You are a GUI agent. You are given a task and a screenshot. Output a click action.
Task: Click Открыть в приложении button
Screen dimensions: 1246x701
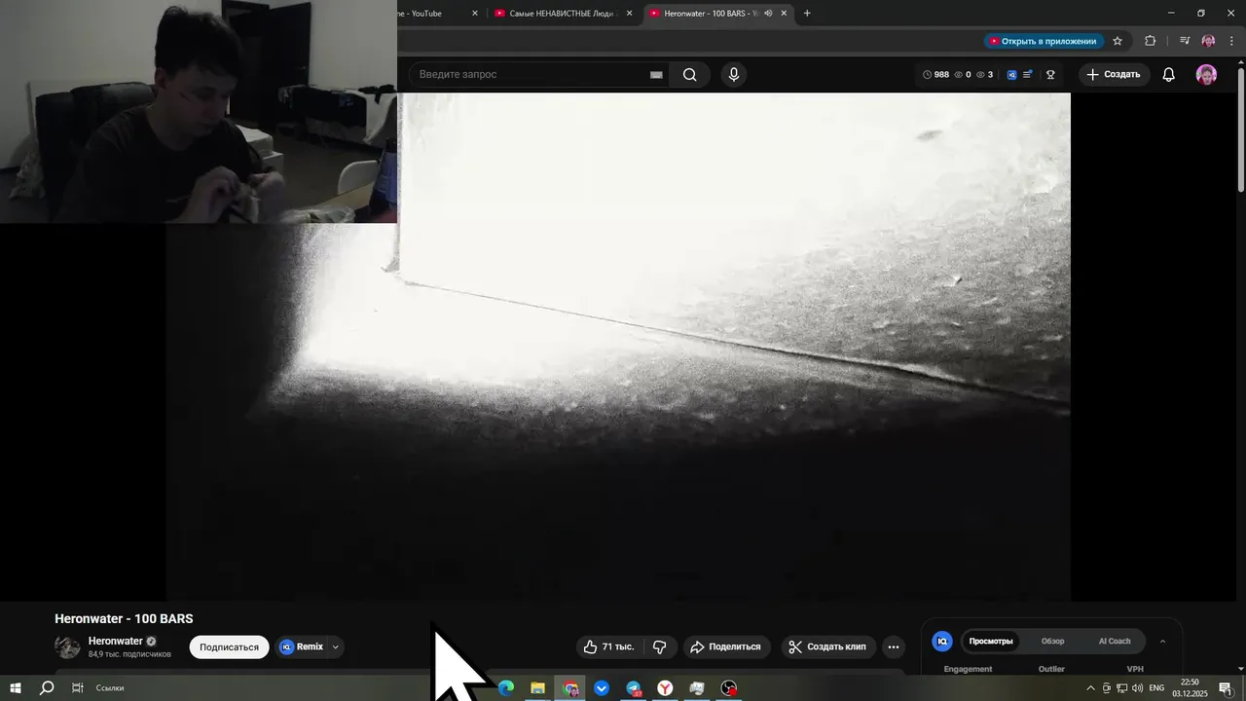(1043, 41)
